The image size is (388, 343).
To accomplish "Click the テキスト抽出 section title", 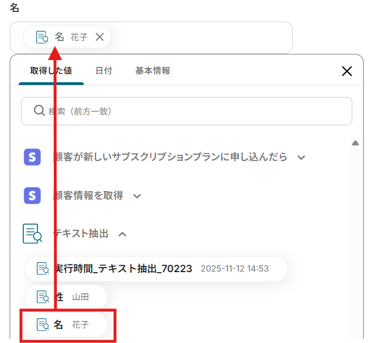I will click(x=81, y=234).
